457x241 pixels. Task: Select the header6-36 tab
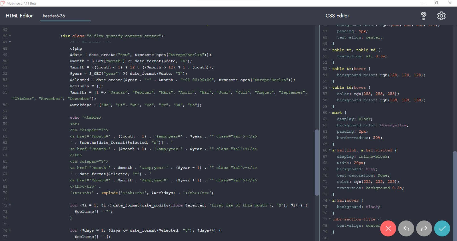tap(54, 16)
